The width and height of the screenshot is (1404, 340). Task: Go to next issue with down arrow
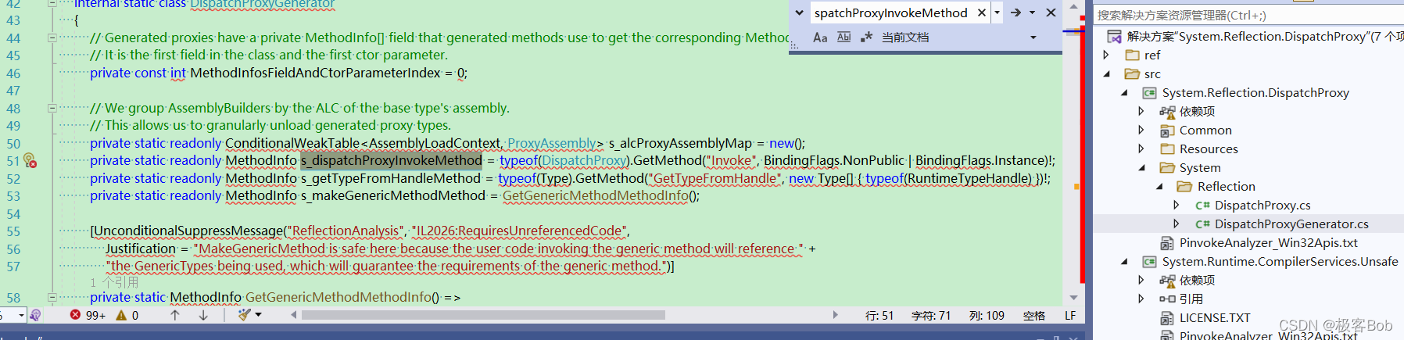[x=203, y=315]
